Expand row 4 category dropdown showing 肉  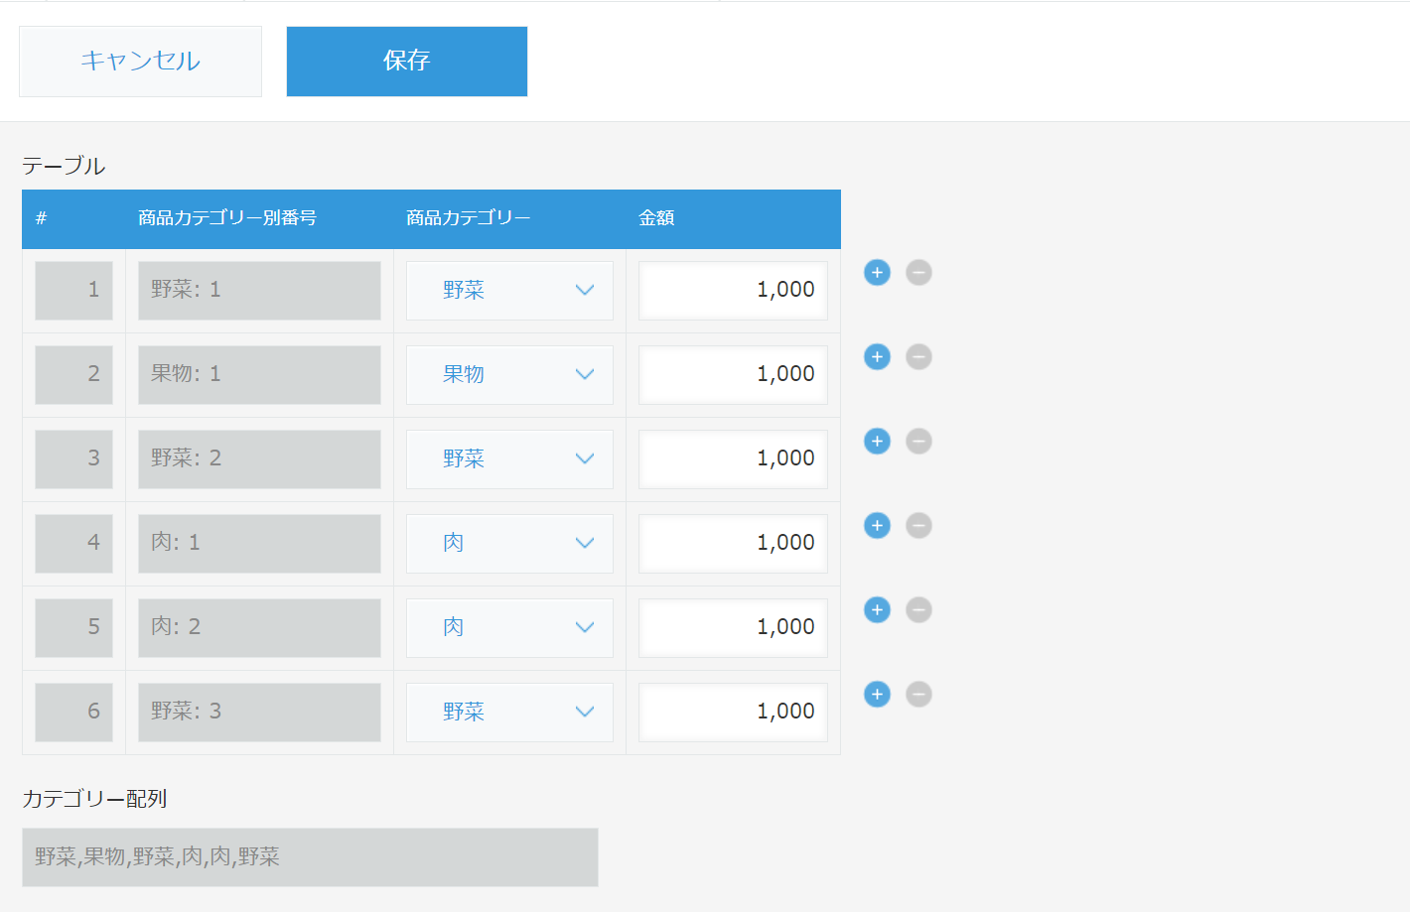509,544
